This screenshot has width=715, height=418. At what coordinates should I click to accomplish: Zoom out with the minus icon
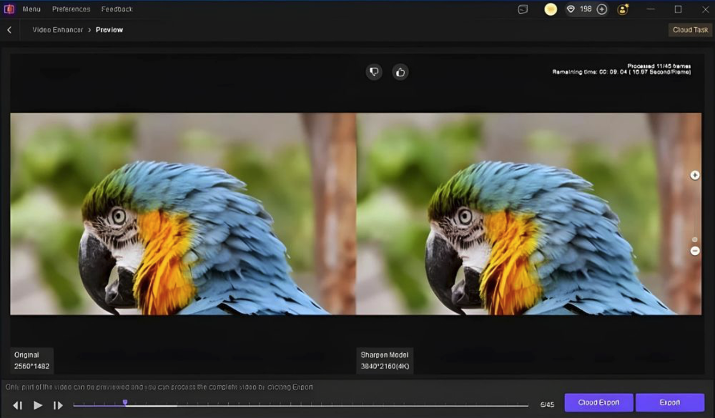(x=695, y=251)
